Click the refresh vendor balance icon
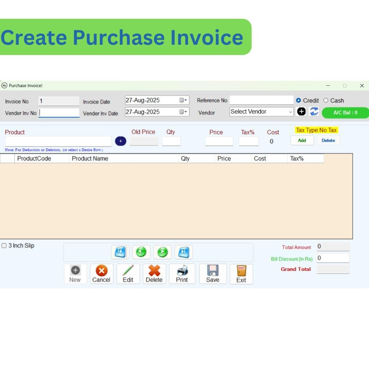 (x=313, y=111)
